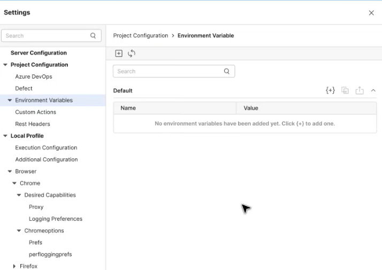Select Firefox tree item
Screen dimensions: 382x270
[28, 266]
